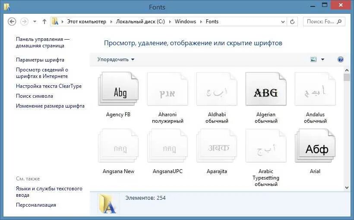354x220 pixels.
Task: Open Просмотр сведений о шрифтах в Интернете
Action: click(x=42, y=73)
